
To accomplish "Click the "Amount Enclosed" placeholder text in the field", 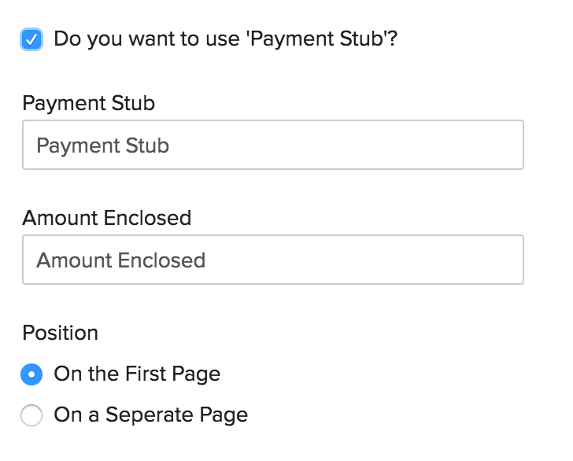I will [x=121, y=260].
